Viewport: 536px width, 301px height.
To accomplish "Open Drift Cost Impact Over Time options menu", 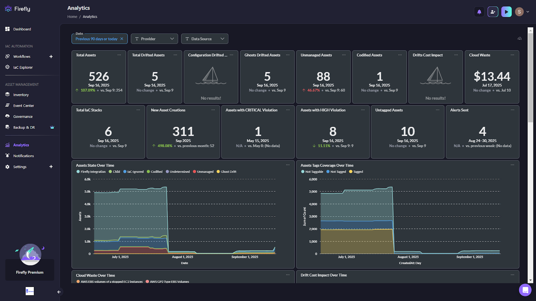I will tap(512, 275).
